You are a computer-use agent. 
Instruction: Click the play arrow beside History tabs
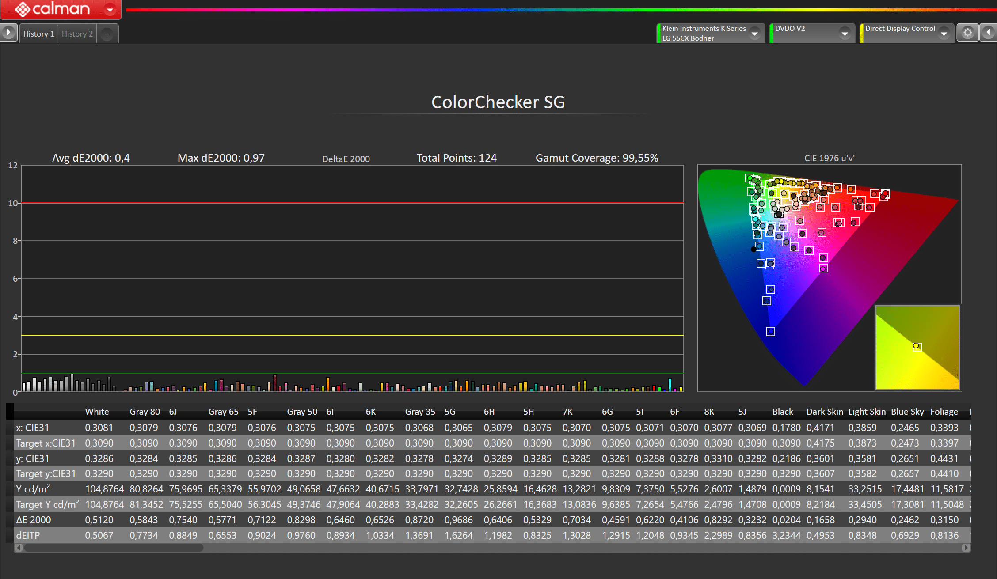8,33
